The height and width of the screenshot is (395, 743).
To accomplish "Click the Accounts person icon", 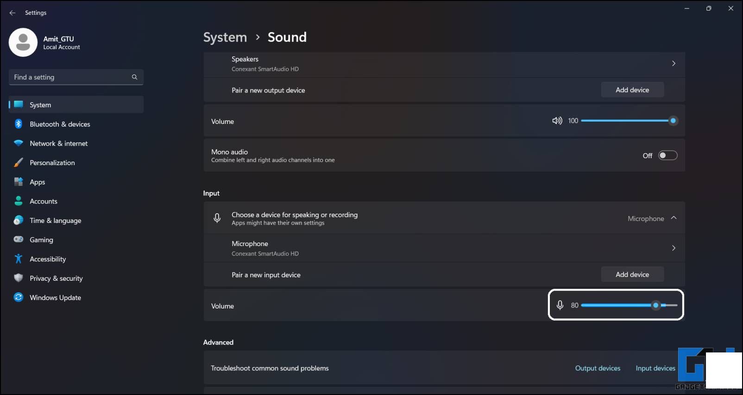I will pyautogui.click(x=19, y=201).
